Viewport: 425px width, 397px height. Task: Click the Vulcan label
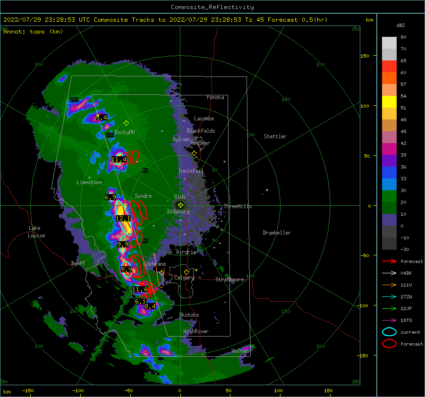click(x=240, y=351)
